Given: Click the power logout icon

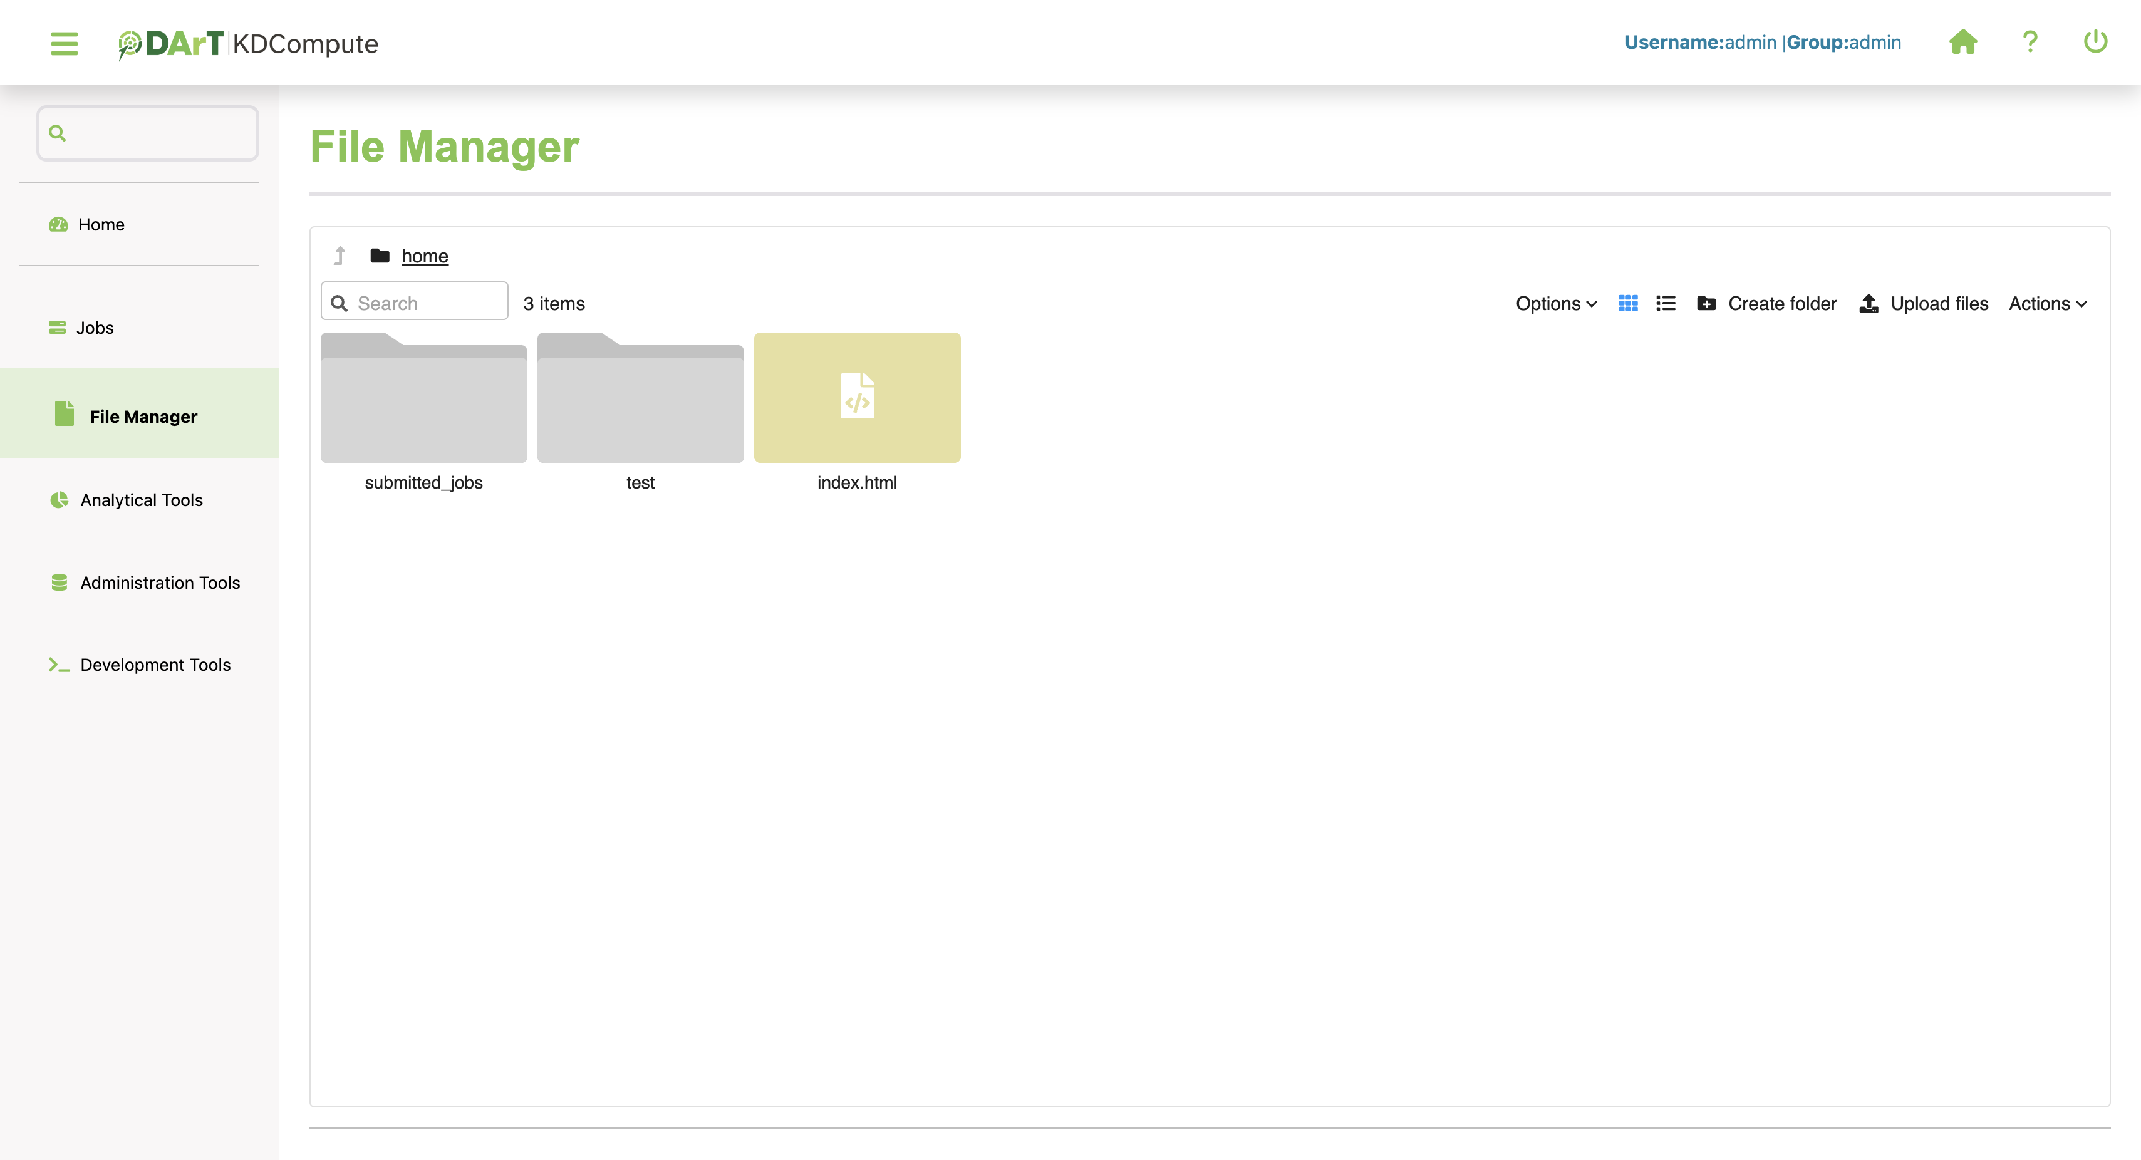Looking at the screenshot, I should click(2095, 41).
